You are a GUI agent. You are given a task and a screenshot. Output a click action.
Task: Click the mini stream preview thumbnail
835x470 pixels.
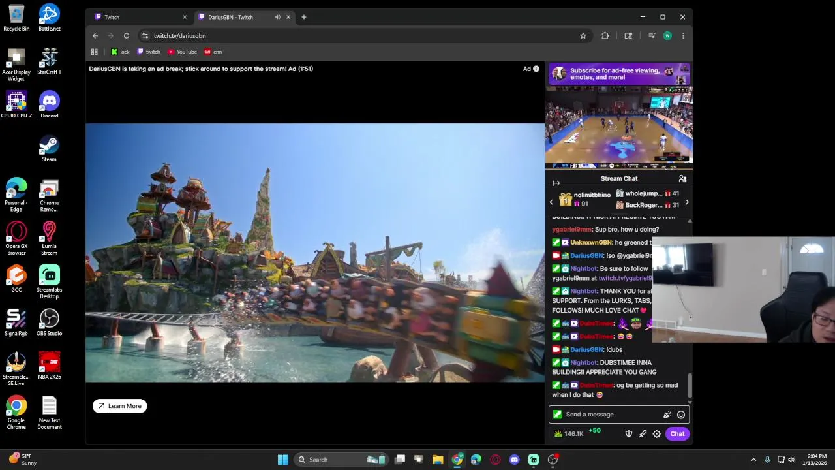[x=619, y=127]
